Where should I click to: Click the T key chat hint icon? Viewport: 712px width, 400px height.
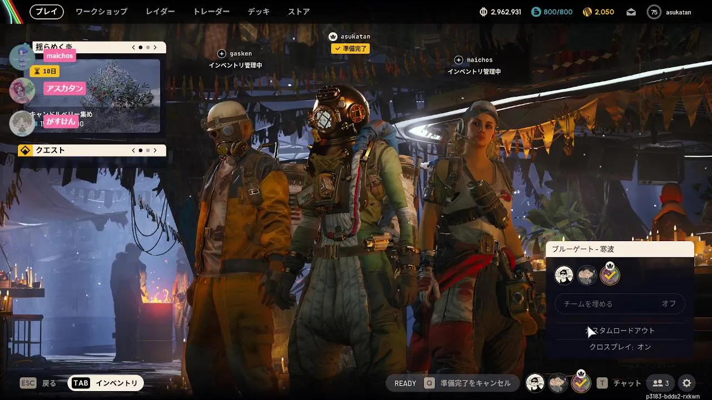click(x=602, y=383)
